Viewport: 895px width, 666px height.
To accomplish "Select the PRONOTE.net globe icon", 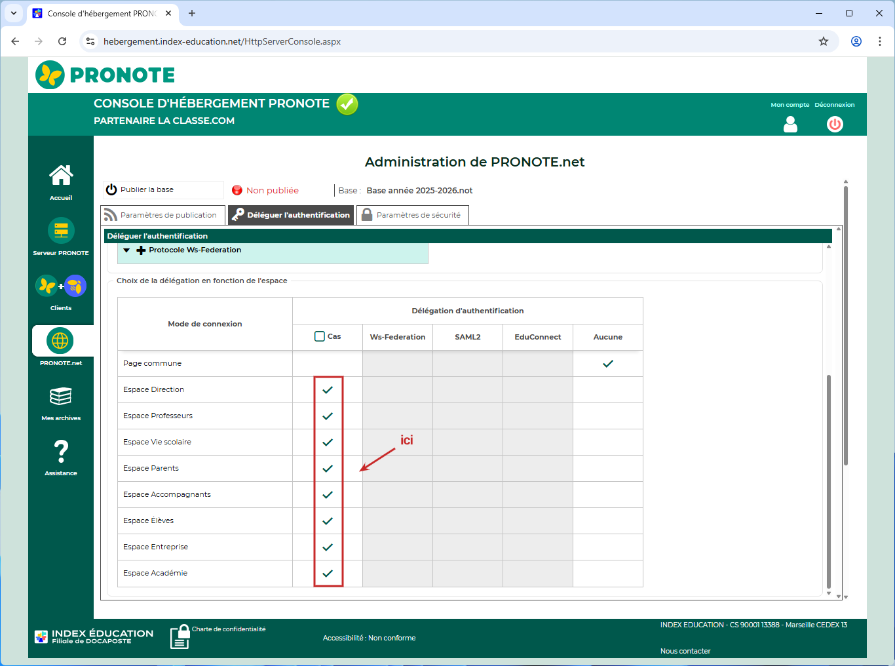I will coord(60,341).
